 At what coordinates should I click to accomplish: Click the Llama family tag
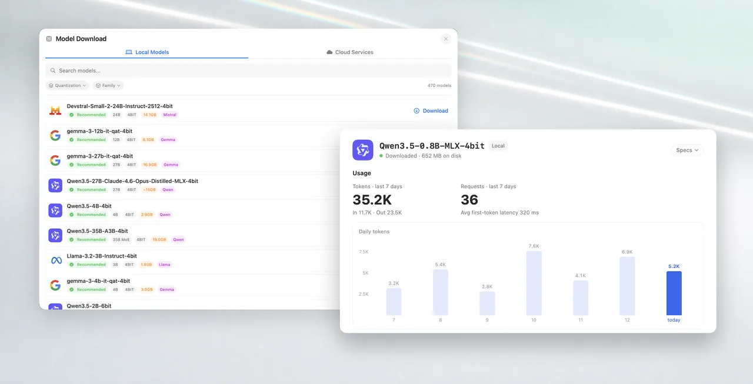(x=164, y=265)
